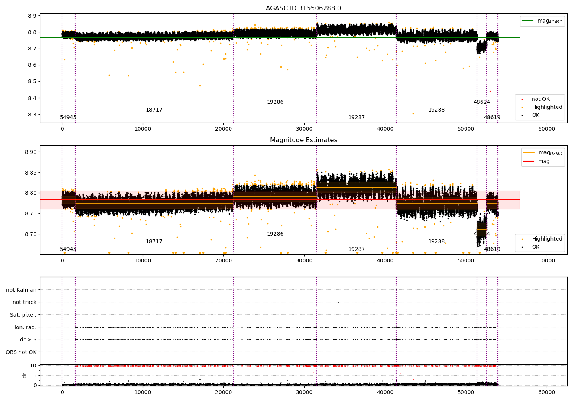Select 'not OK' in top plot legend
573x401 pixels.
point(536,99)
